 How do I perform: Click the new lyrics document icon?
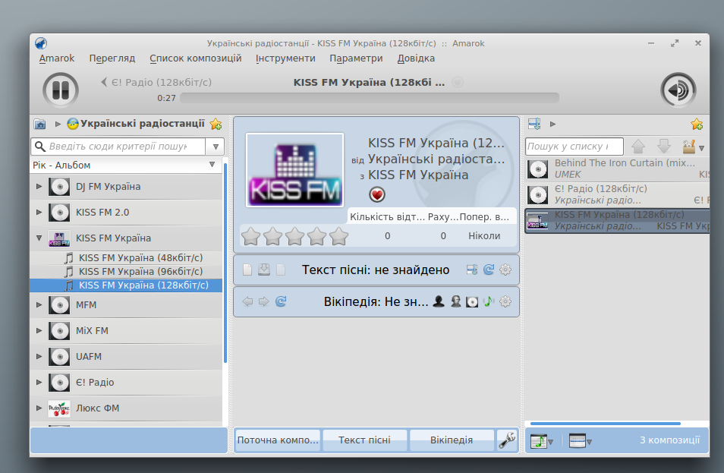[x=247, y=270]
